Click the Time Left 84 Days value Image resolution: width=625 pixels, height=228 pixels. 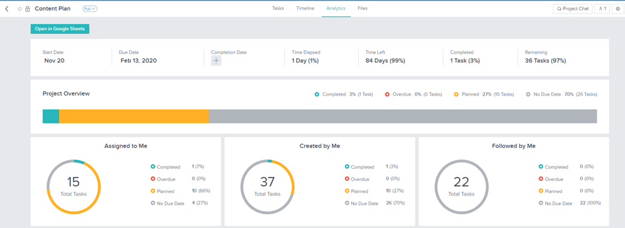pos(385,61)
